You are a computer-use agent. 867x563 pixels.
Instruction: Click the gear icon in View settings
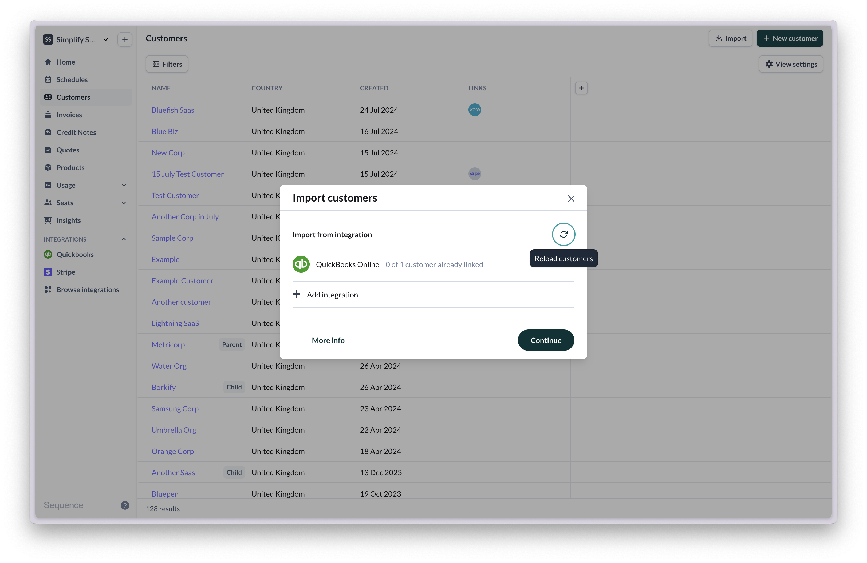coord(769,64)
